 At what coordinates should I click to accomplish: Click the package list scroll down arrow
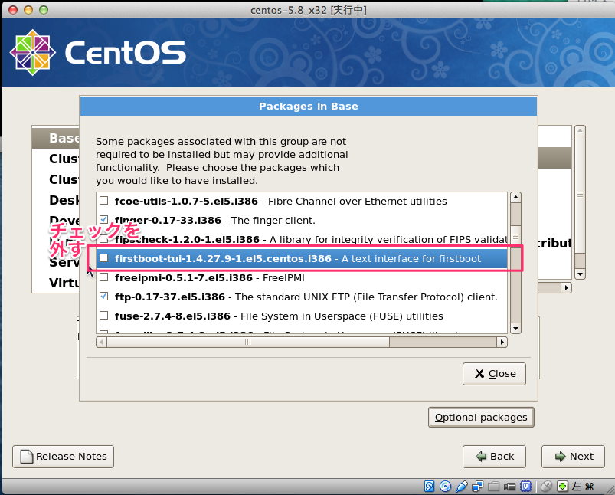pyautogui.click(x=515, y=329)
